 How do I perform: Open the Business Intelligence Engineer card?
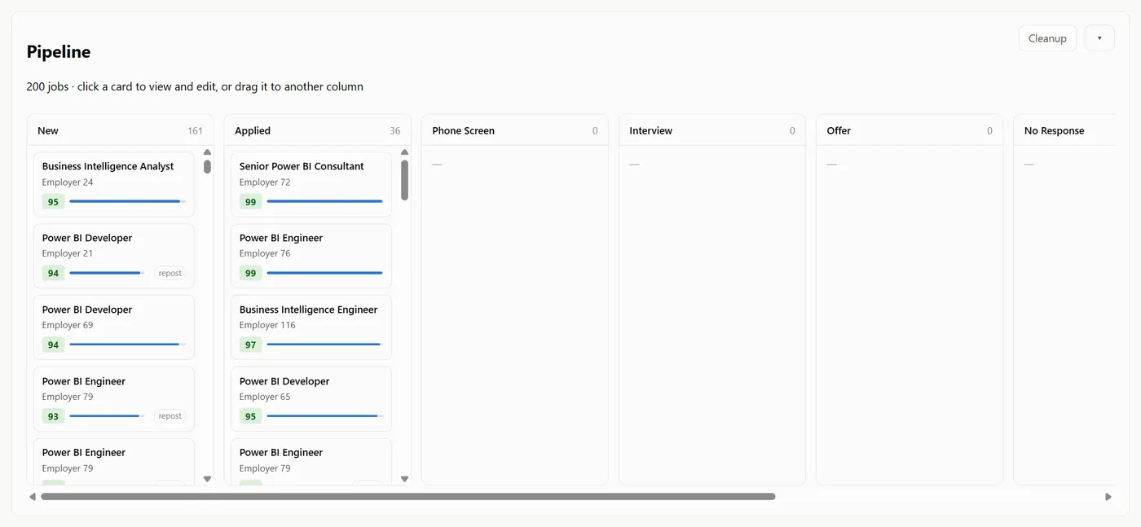pyautogui.click(x=311, y=327)
